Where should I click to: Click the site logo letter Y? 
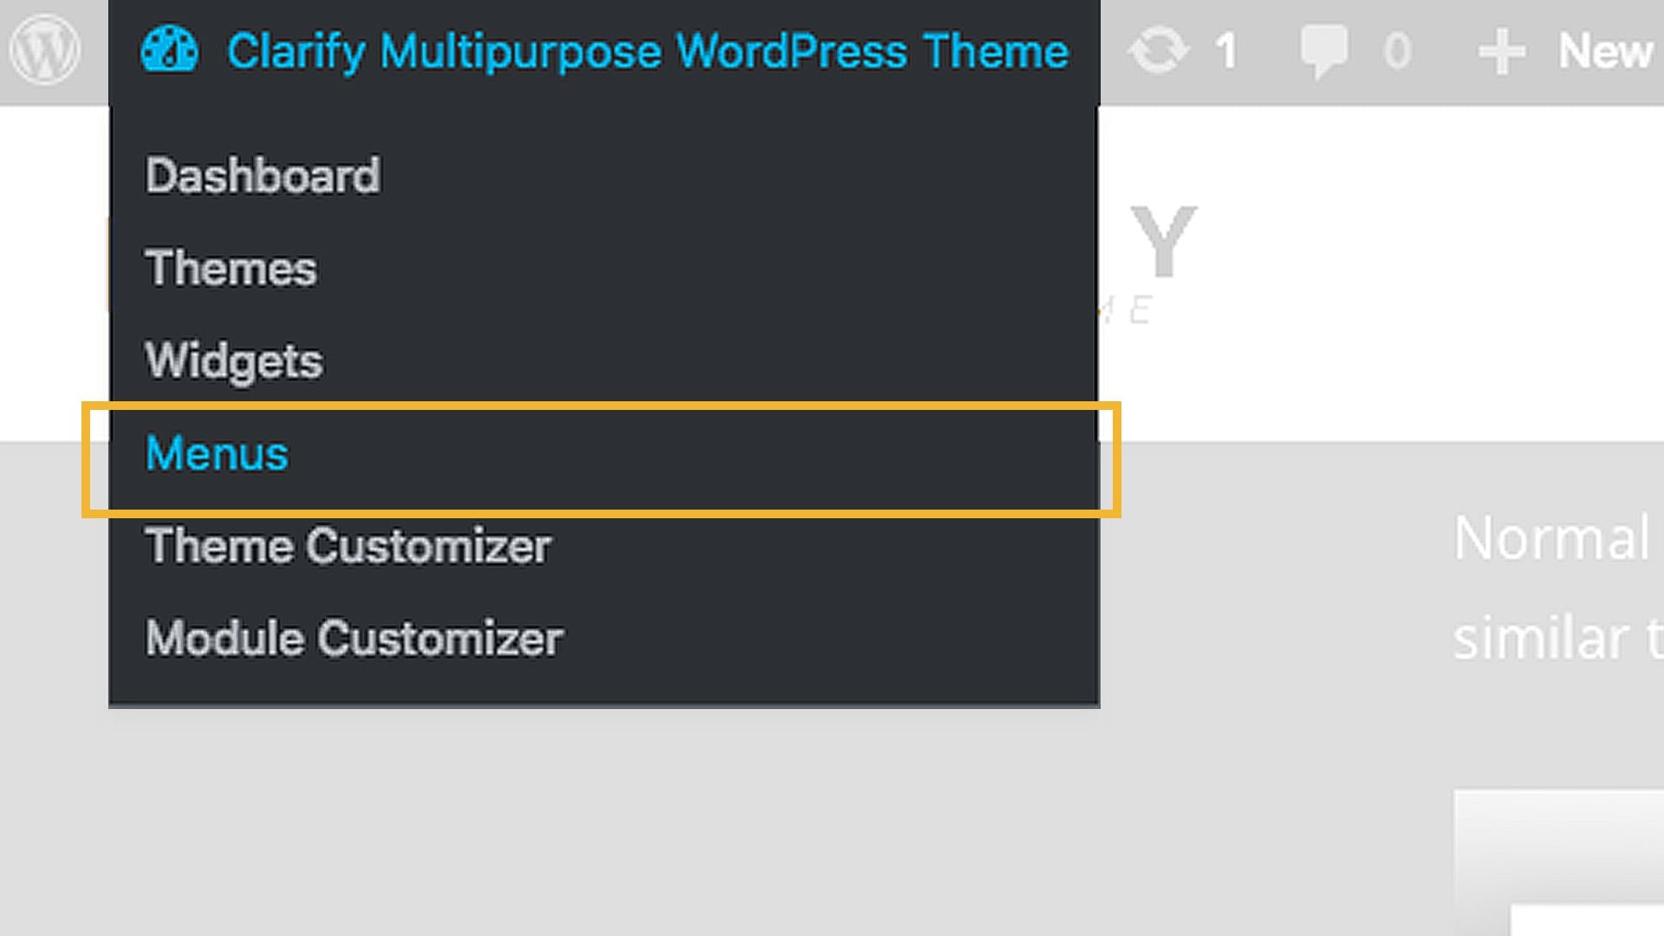coord(1164,242)
